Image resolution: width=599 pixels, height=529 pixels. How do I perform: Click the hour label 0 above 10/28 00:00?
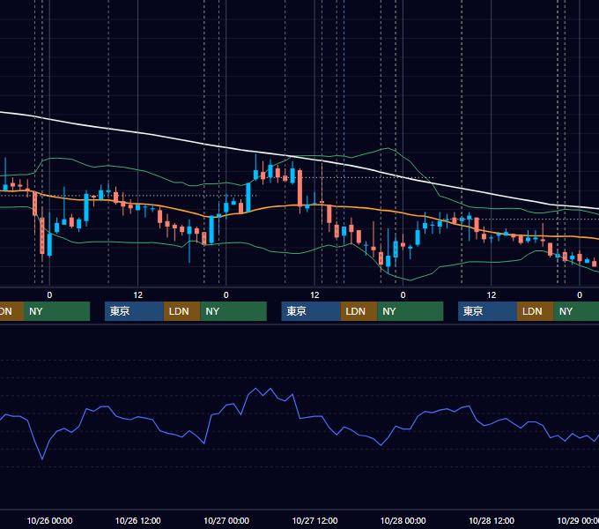click(403, 295)
